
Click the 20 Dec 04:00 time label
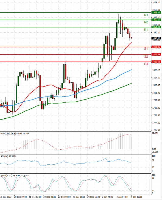tap(21, 197)
